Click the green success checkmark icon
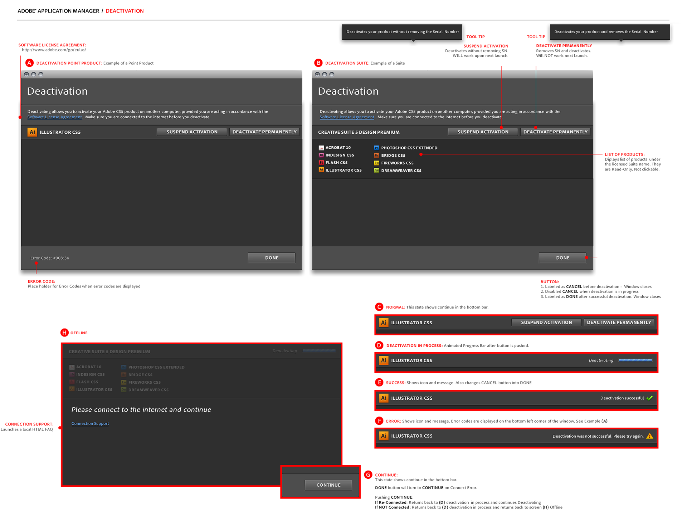Screen dimensions: 687x522 click(650, 398)
